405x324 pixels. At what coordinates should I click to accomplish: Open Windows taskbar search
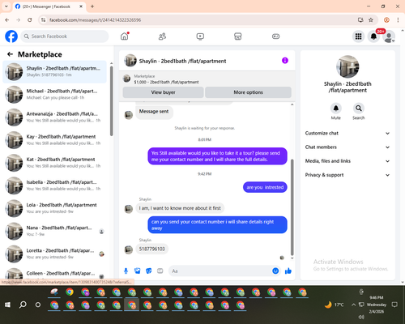click(23, 305)
